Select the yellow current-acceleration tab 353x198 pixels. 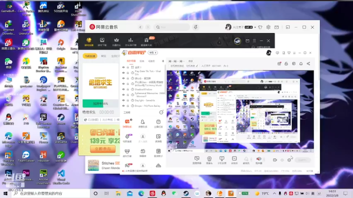[x=90, y=56]
